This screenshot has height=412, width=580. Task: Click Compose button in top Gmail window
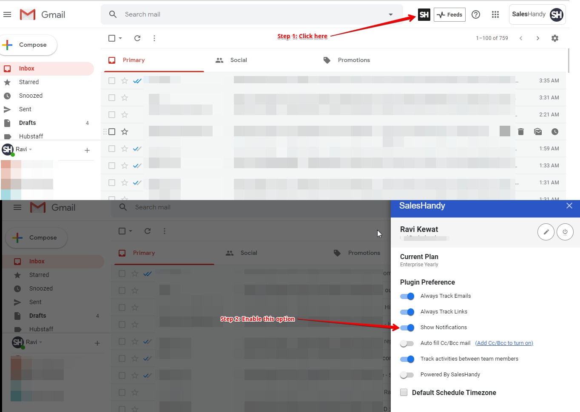tap(28, 45)
